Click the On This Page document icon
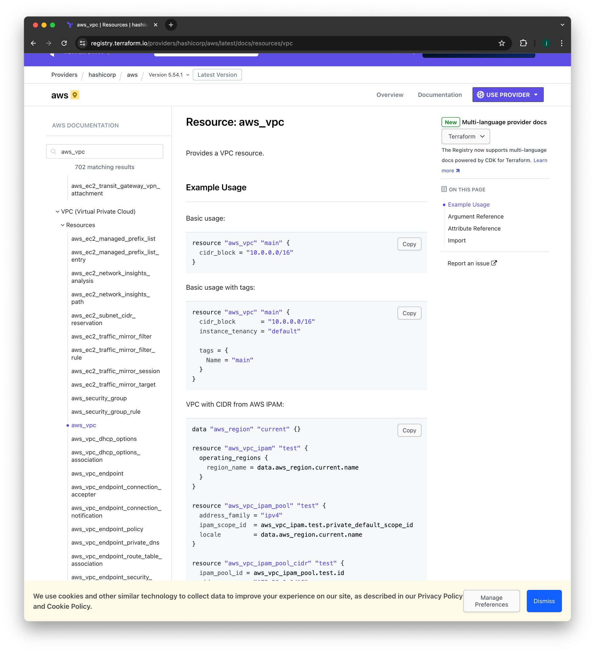595x653 pixels. (444, 189)
